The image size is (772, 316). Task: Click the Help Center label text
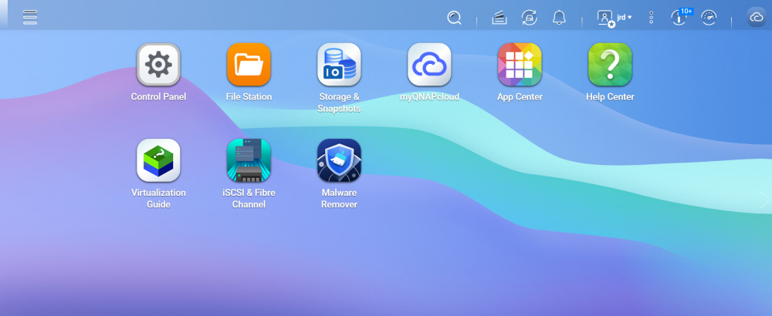tap(610, 97)
